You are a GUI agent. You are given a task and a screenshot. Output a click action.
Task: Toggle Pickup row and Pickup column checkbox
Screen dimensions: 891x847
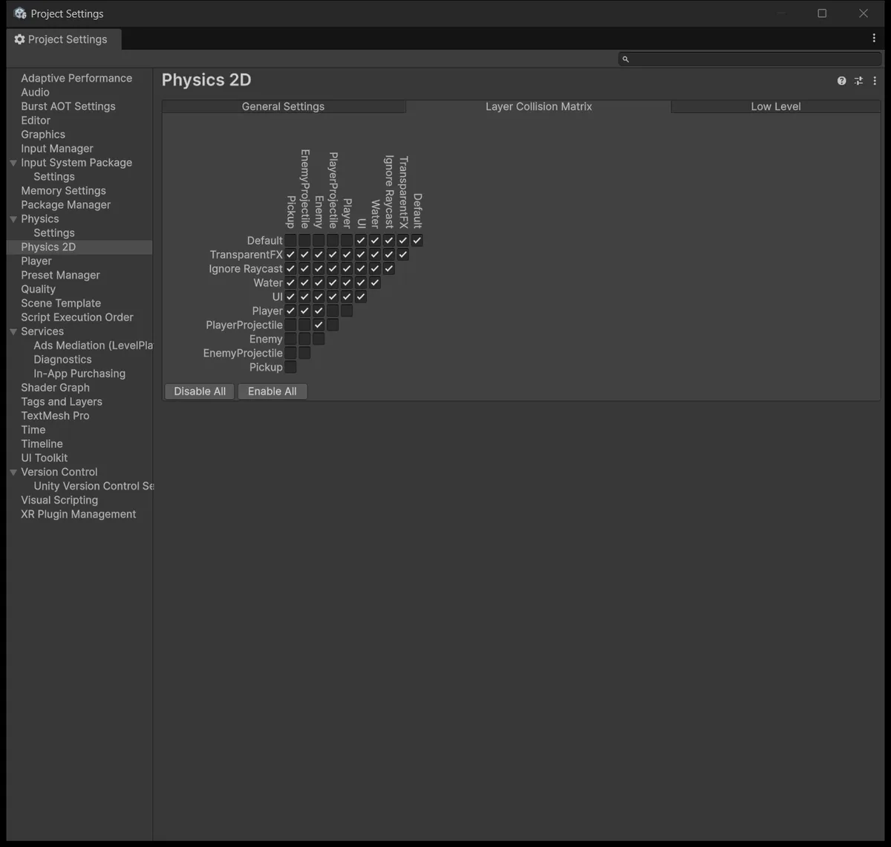tap(290, 368)
